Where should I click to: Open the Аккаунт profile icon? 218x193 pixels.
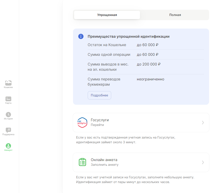click(8, 146)
